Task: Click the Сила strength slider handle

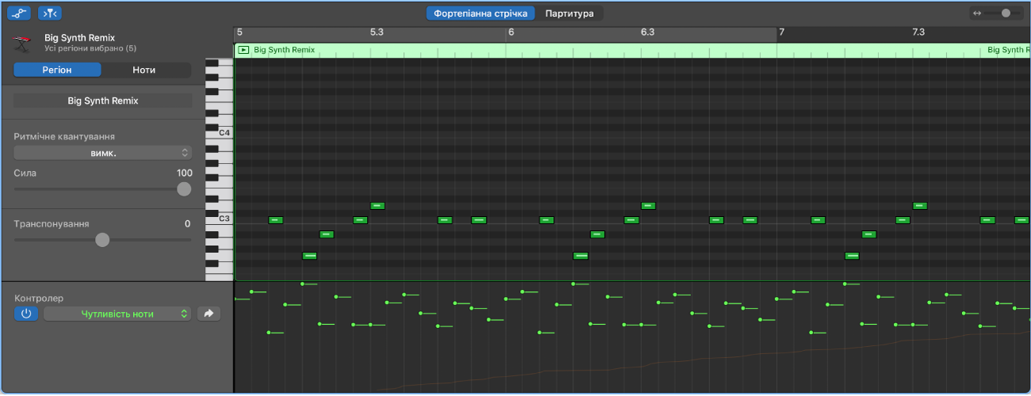Action: 184,188
